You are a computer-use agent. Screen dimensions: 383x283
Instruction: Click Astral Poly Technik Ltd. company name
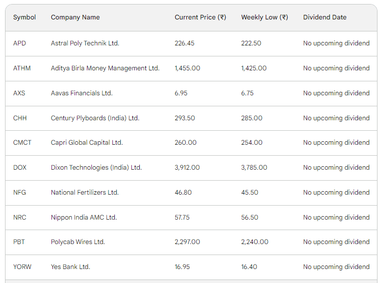point(85,43)
